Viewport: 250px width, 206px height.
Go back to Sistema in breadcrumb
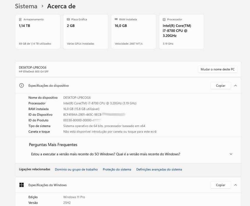26,6
